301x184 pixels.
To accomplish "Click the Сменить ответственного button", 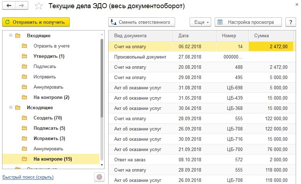I will (141, 22).
